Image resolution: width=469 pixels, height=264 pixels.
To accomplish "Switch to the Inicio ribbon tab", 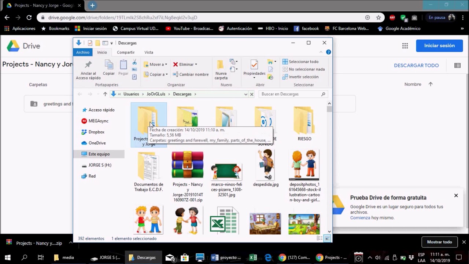I will pyautogui.click(x=102, y=52).
